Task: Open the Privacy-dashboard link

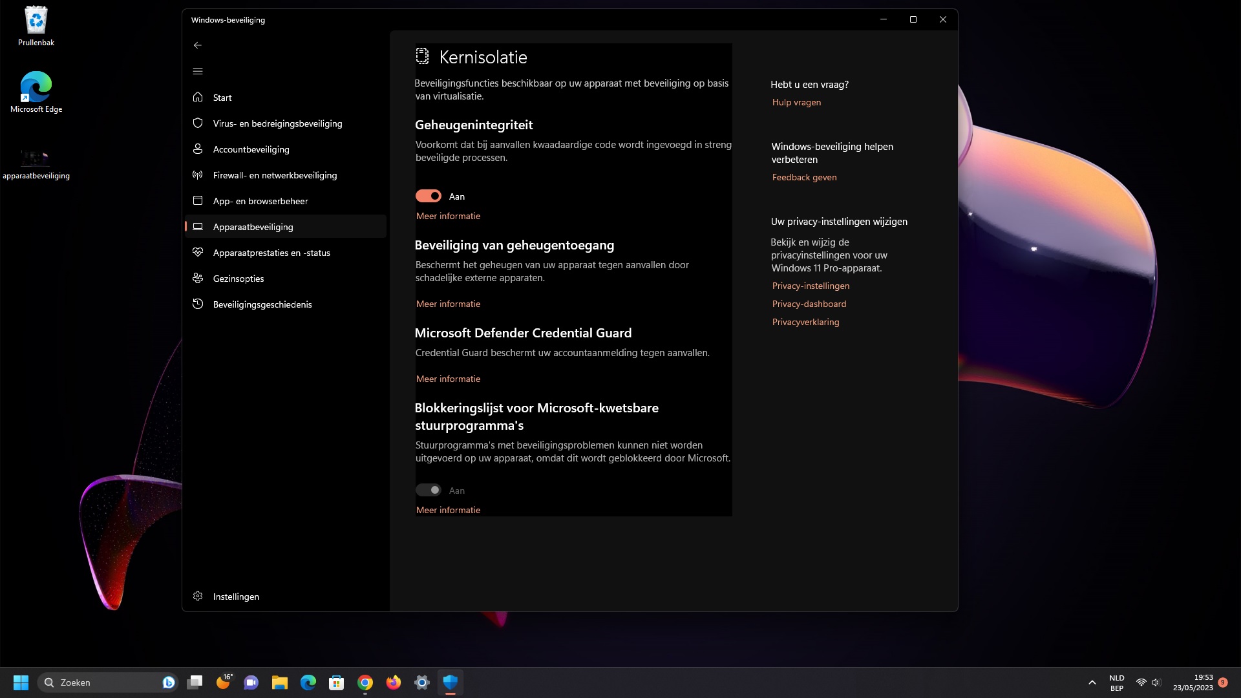Action: point(809,304)
